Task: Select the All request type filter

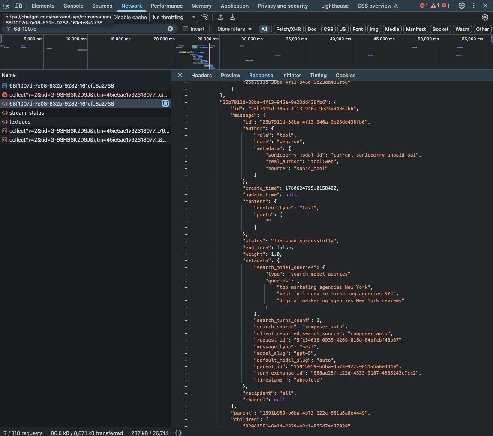Action: 264,29
